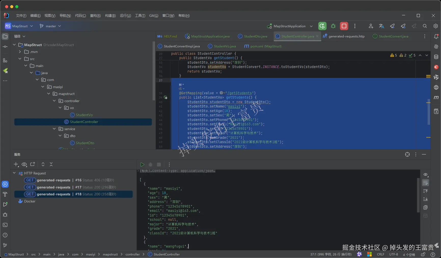Open the Services panel options menu
The image size is (441, 258).
pos(416,154)
